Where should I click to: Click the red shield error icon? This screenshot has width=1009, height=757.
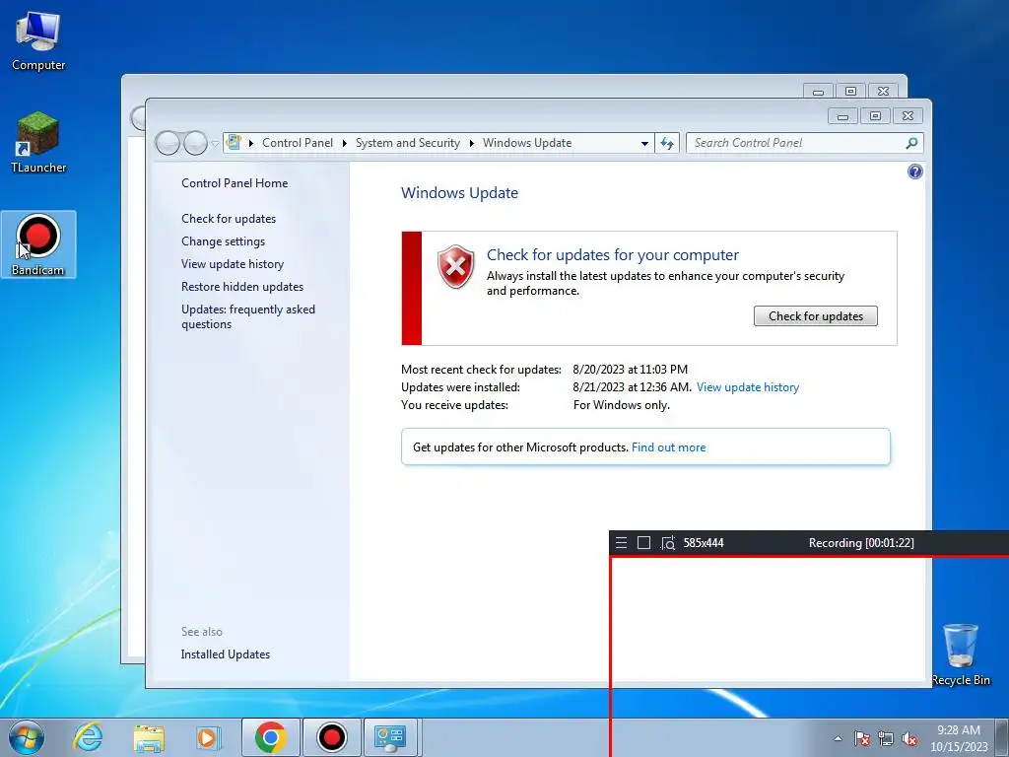[x=455, y=266]
